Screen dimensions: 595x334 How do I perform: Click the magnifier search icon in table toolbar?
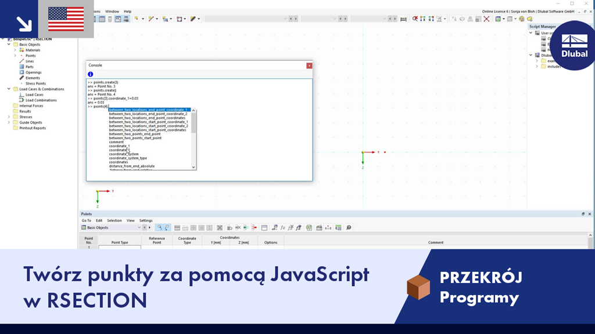349,227
